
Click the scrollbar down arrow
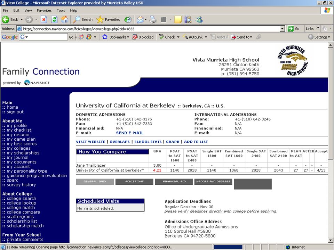331,240
